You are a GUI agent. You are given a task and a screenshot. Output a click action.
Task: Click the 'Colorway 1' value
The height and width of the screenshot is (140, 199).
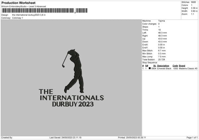[18, 18]
